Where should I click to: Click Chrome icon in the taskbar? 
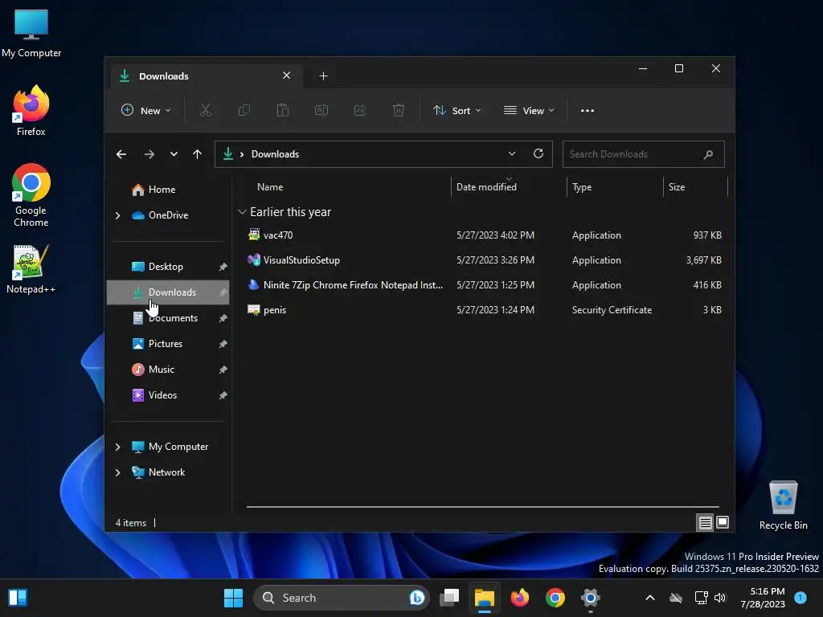(x=555, y=598)
